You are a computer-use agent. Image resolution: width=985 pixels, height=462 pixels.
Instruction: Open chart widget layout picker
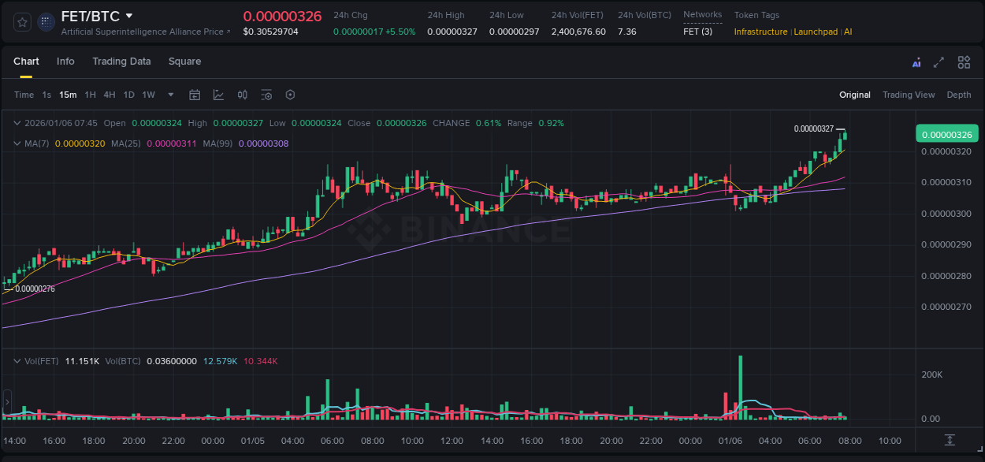point(964,61)
